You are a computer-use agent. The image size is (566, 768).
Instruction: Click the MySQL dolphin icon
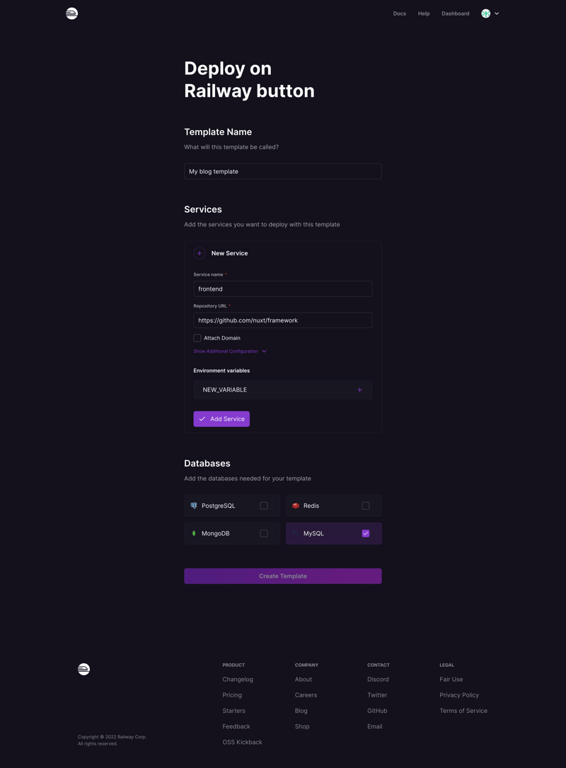point(296,533)
